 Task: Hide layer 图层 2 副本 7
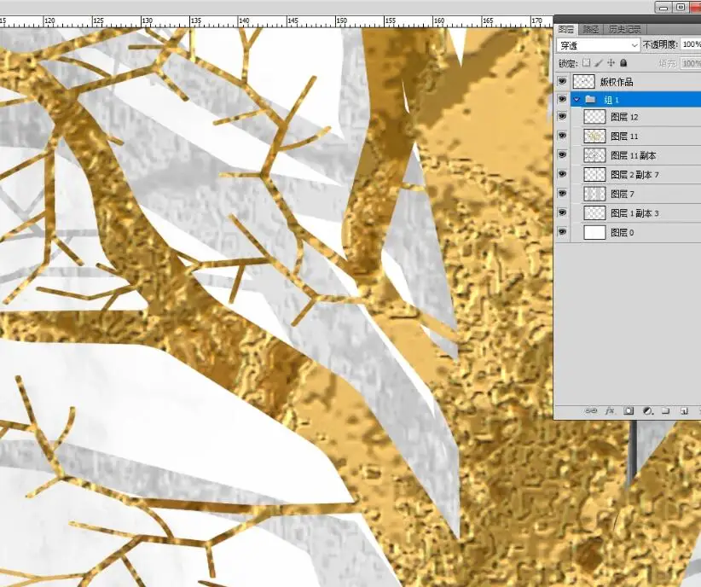[562, 174]
